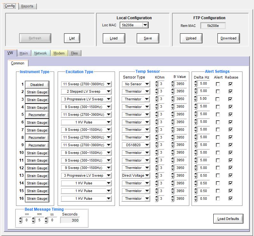Screen dimensions: 254x236
Task: Uncheck Rebase for channel 1
Action: coord(231,84)
